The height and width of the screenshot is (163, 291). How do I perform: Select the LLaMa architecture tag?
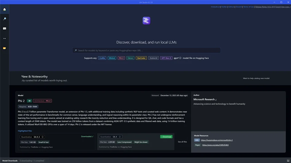click(x=102, y=58)
